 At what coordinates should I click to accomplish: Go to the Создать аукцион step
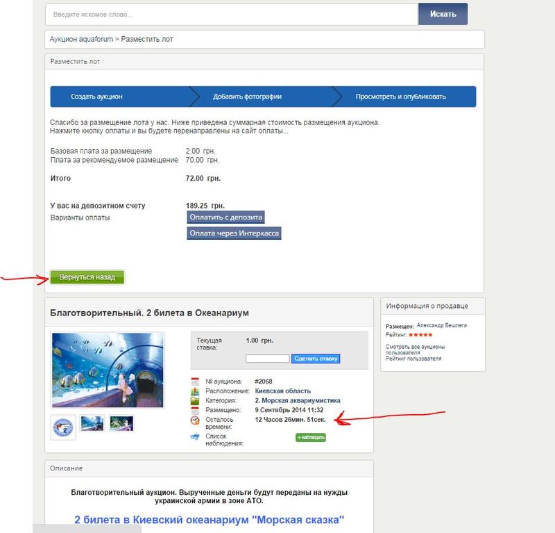click(101, 97)
